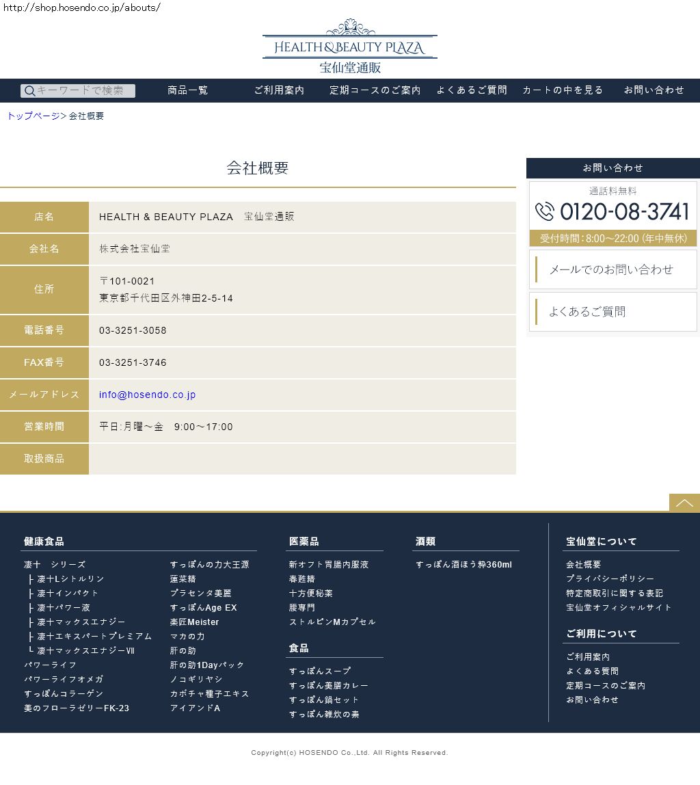This screenshot has height=785, width=700.
Task: Open ご利用案内 in the navigation bar
Action: coord(279,90)
